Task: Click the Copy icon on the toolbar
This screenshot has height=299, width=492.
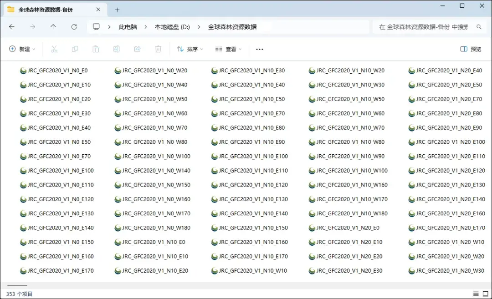Action: [75, 49]
